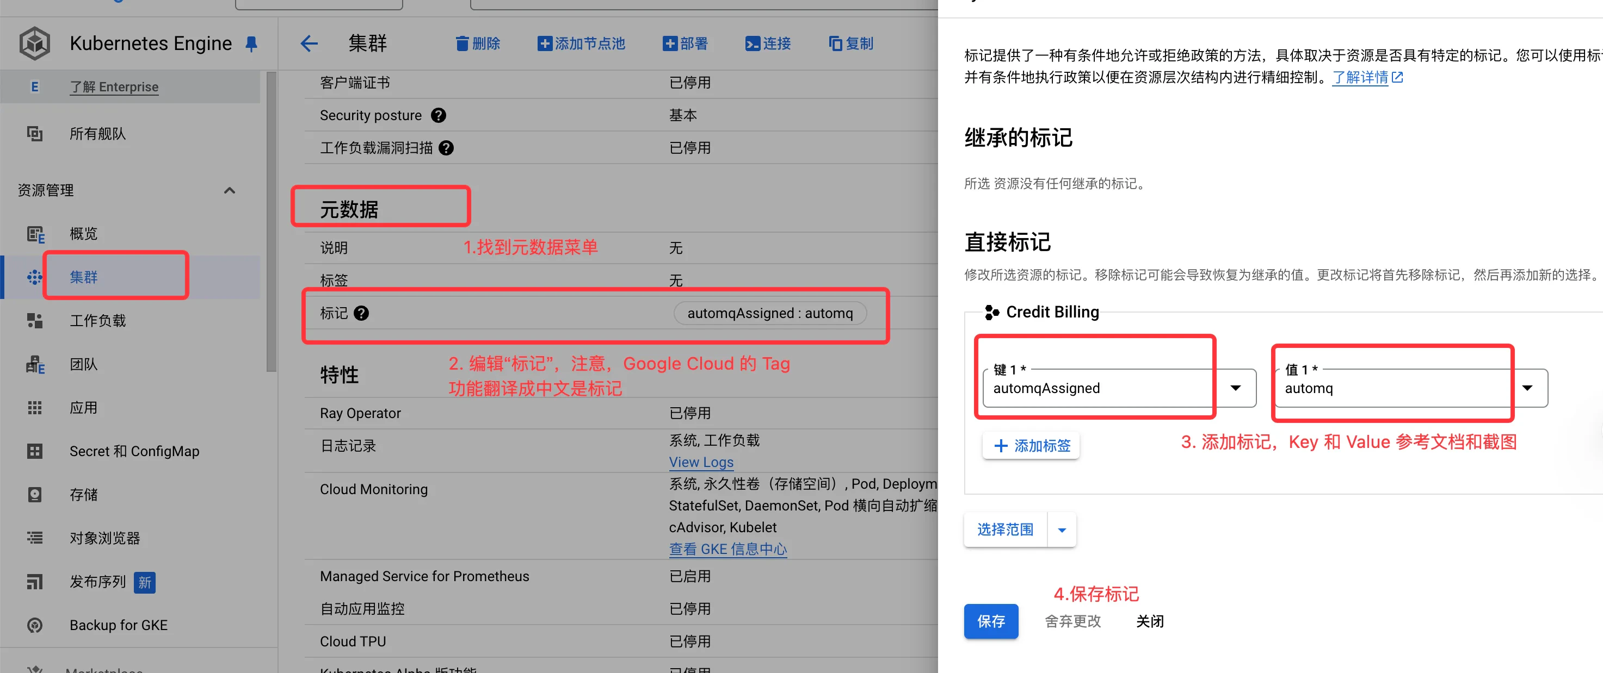Click the pin icon beside Kubernetes Engine

pyautogui.click(x=251, y=43)
